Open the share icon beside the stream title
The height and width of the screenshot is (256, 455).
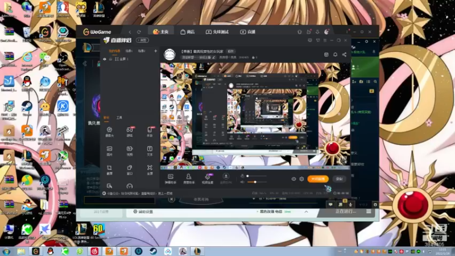tap(344, 55)
